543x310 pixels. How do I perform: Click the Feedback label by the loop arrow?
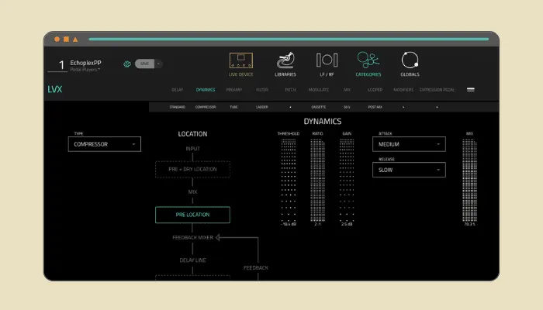(x=256, y=268)
